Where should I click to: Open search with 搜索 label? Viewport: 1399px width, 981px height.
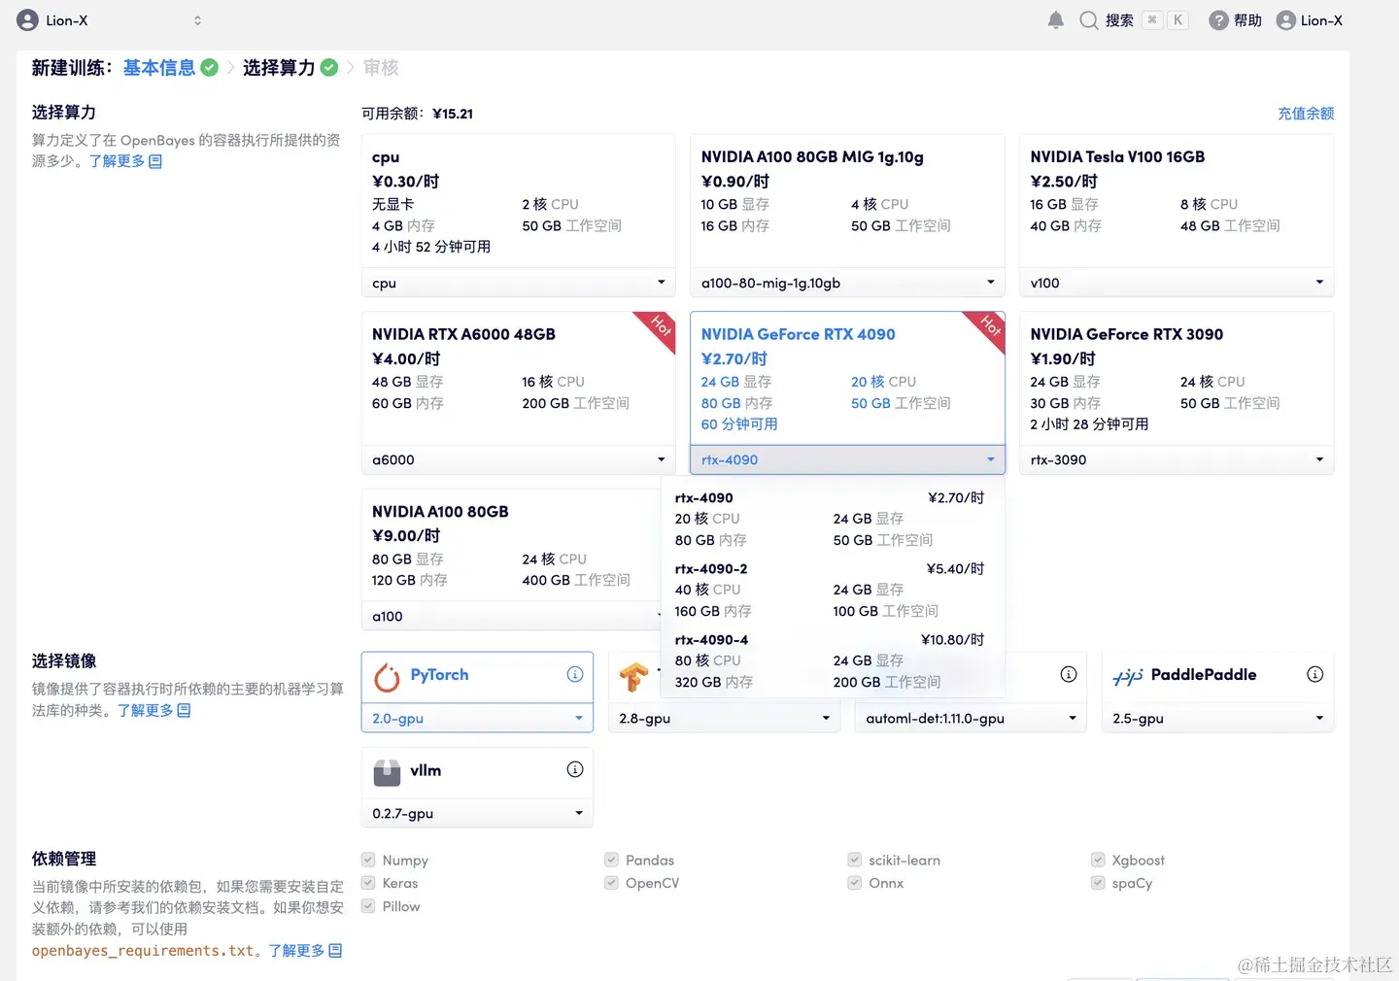(1119, 20)
